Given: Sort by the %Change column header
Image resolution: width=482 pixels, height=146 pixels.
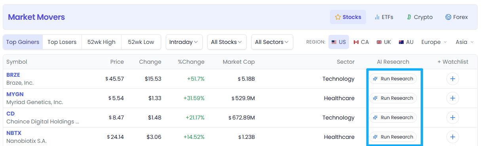Looking at the screenshot, I should coord(191,62).
